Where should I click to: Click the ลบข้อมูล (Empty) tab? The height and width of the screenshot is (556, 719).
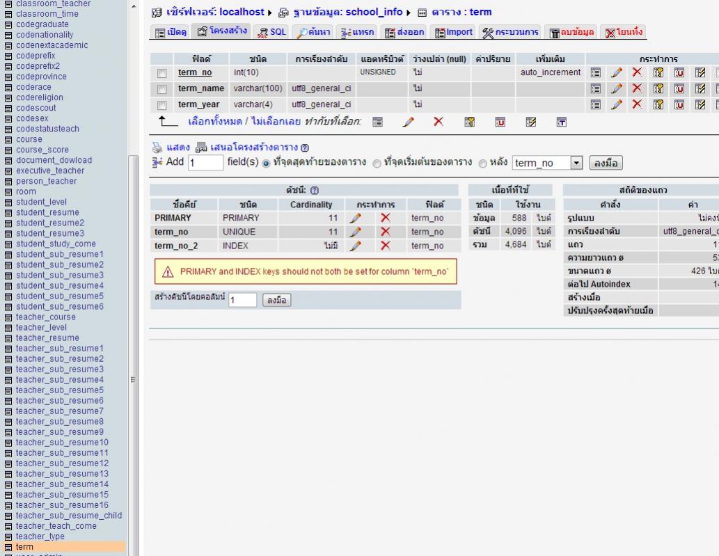pos(571,32)
